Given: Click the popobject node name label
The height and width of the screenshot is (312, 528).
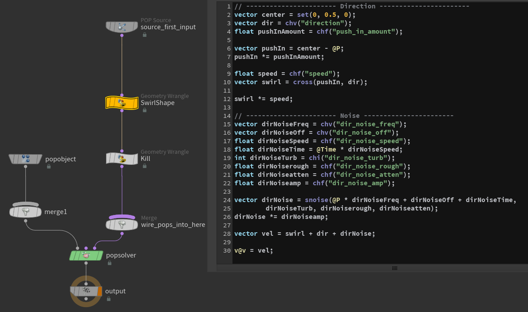Looking at the screenshot, I should click(x=60, y=159).
